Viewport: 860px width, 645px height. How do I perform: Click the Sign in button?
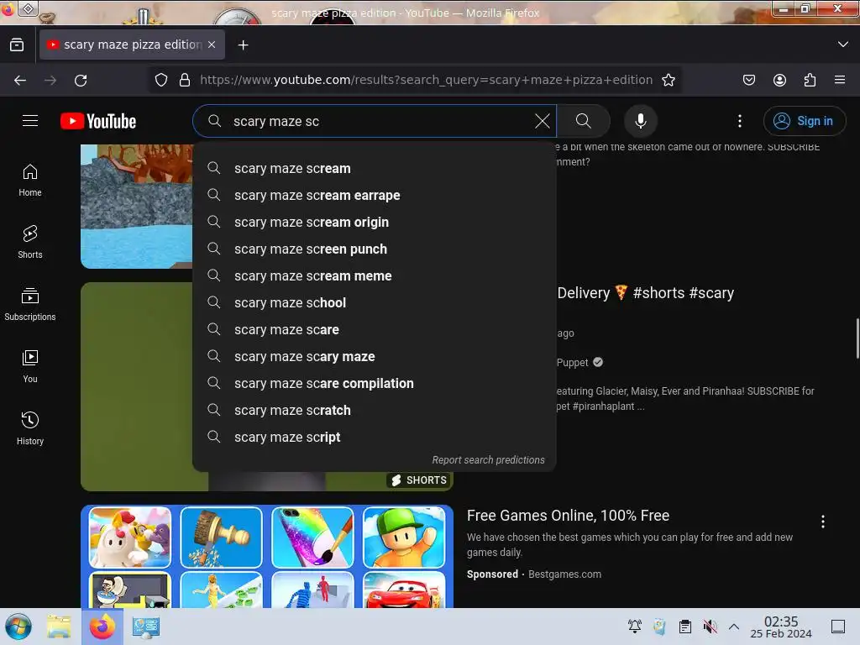coord(804,121)
